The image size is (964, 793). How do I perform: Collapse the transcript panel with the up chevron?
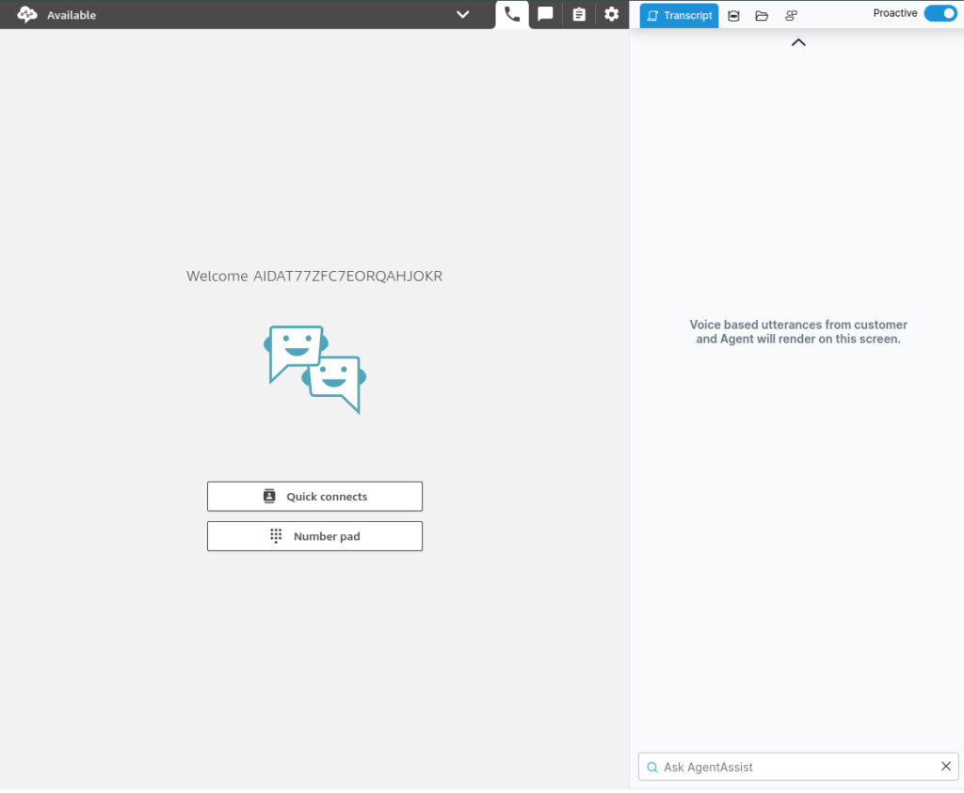pyautogui.click(x=797, y=41)
